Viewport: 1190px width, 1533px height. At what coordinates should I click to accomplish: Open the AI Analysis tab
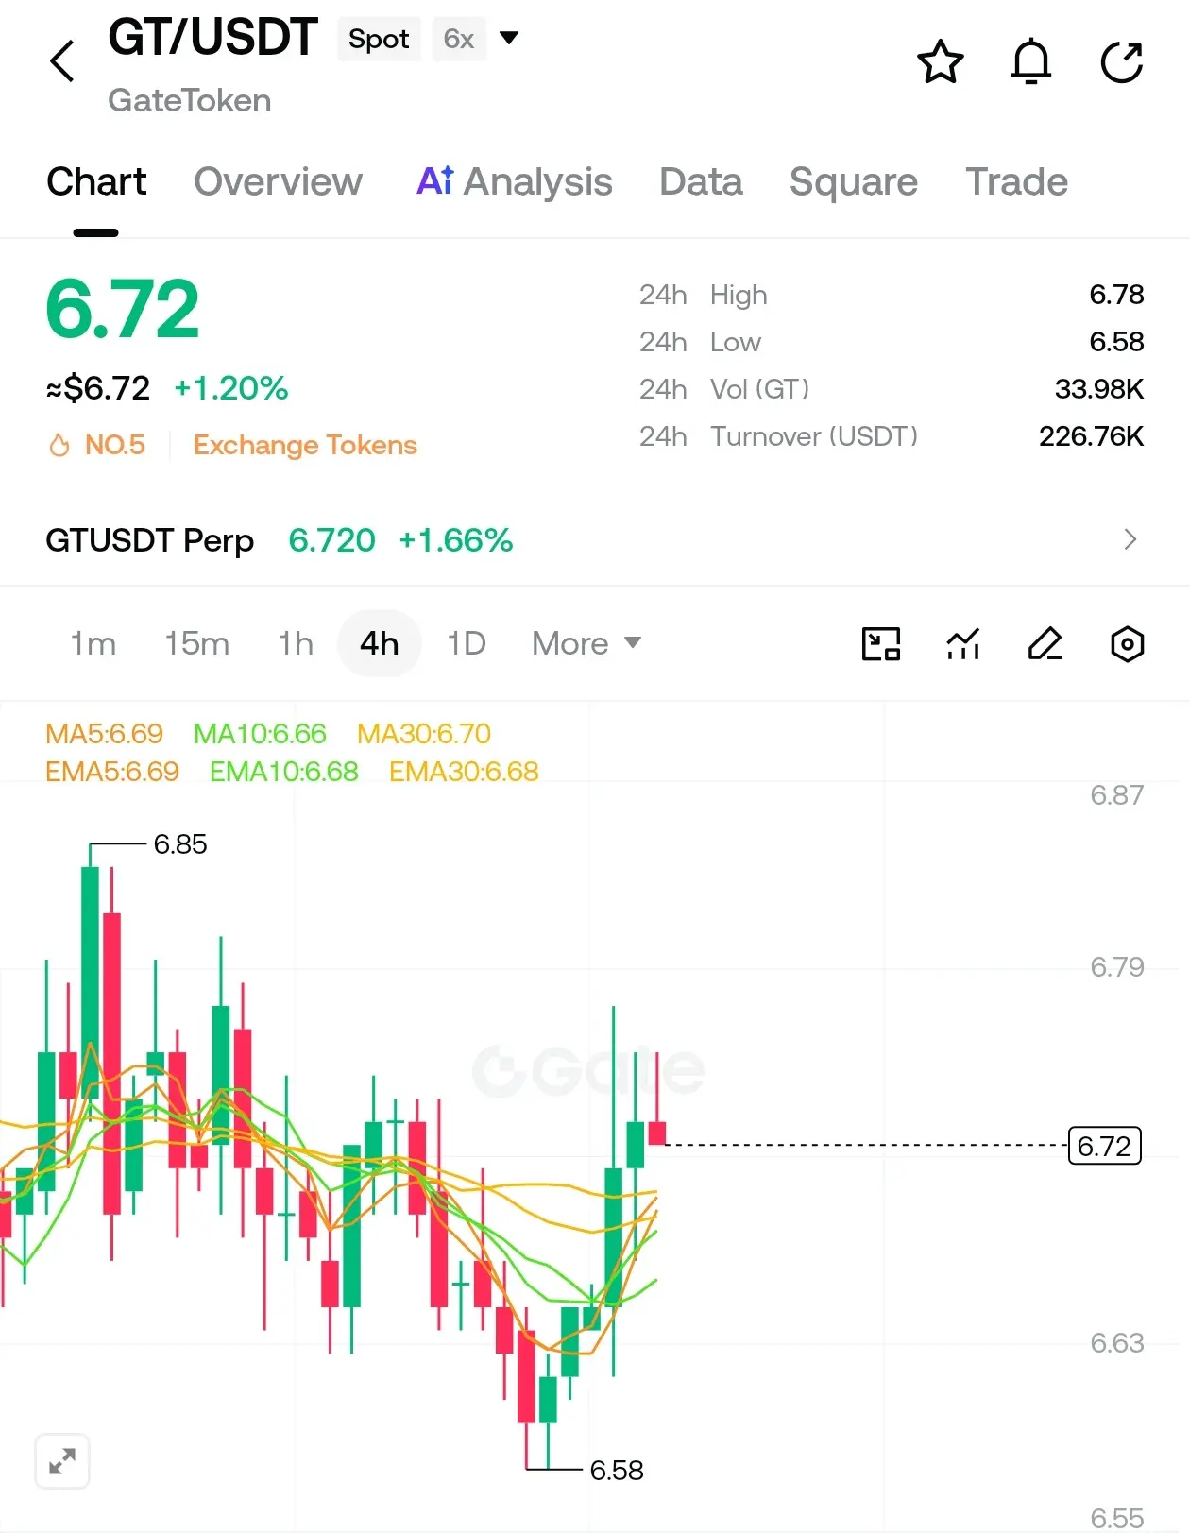515,181
